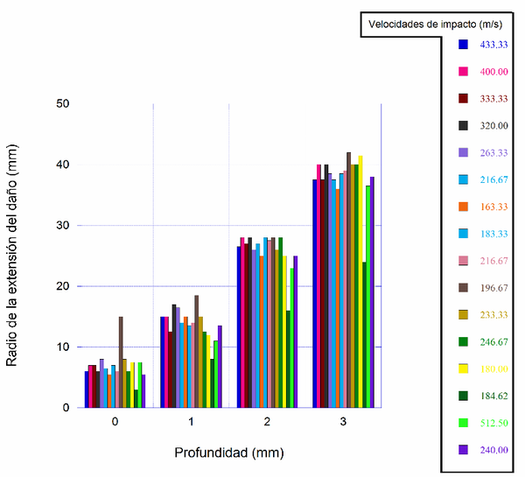
Task: Click the bright green 512.50 legend swatch
Action: (463, 424)
